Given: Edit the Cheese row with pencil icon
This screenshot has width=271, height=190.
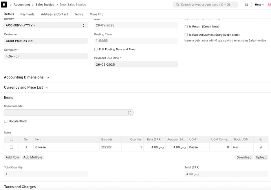Looking at the screenshot, I should (261, 147).
